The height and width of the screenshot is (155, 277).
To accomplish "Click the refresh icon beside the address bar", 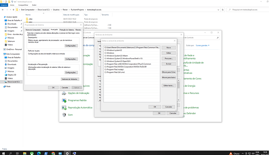I will click(x=222, y=10).
